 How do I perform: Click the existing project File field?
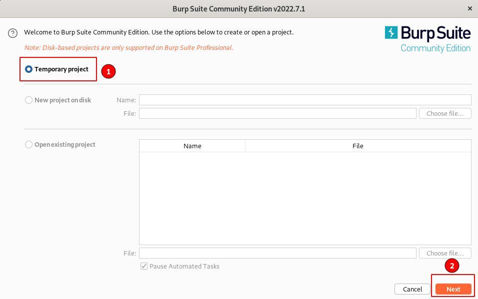point(277,253)
